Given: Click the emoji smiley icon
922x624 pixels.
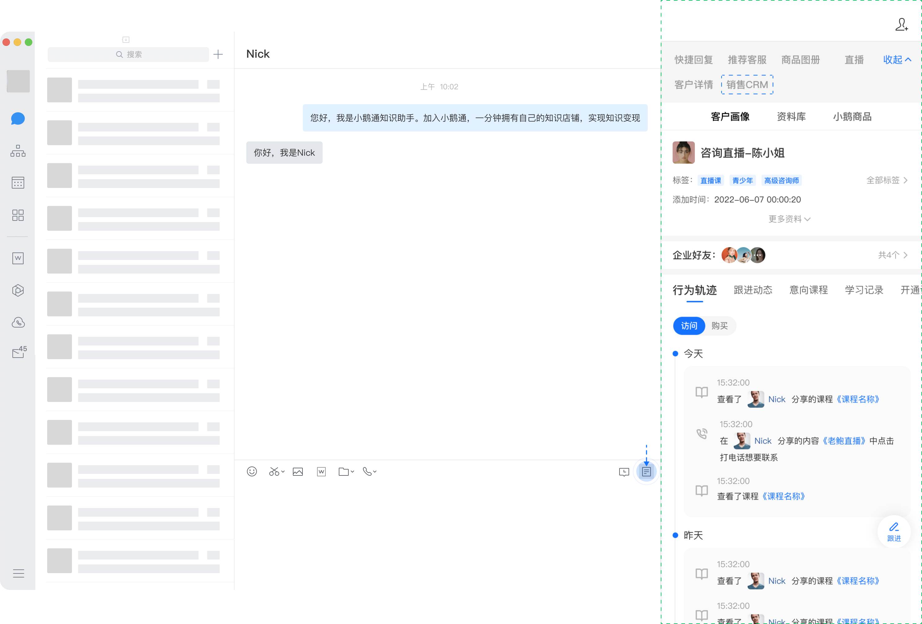Looking at the screenshot, I should click(252, 471).
